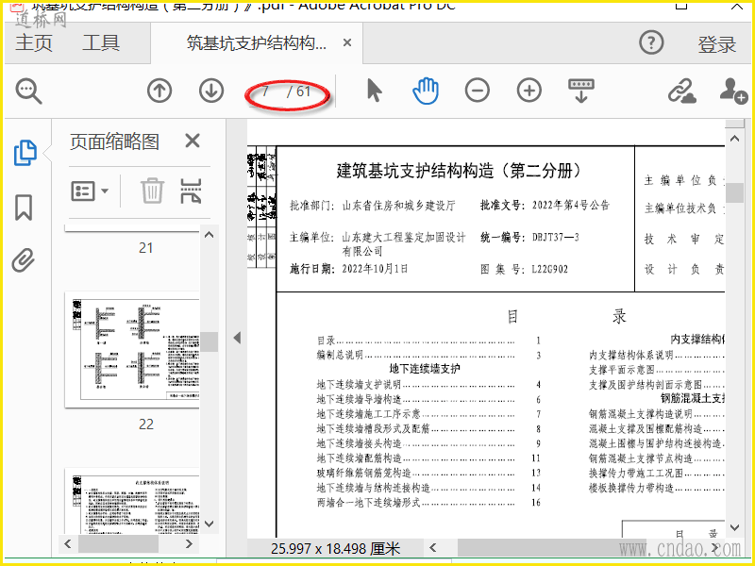This screenshot has width=755, height=566.
Task: Click page size 25.997 x 18.498 厘米 label
Action: [336, 549]
